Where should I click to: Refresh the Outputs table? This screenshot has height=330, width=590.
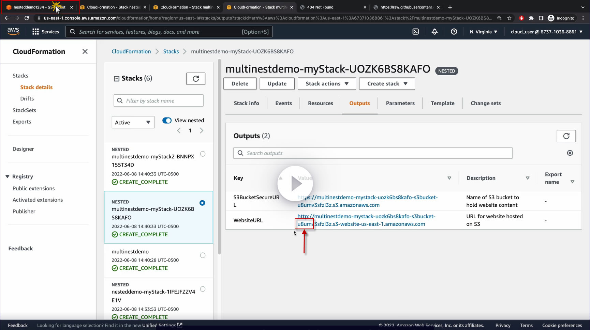pyautogui.click(x=566, y=136)
